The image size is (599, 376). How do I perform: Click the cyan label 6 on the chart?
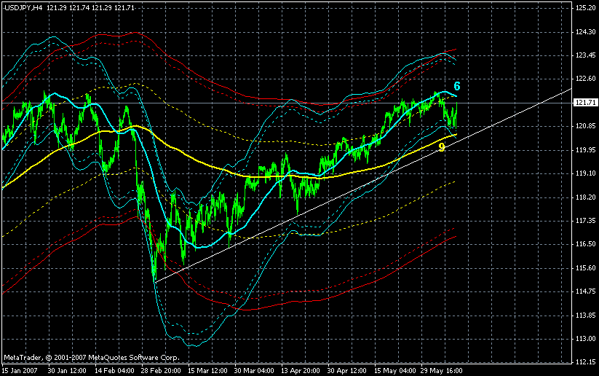point(457,86)
